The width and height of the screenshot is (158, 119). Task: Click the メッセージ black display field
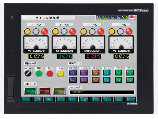coord(102,92)
